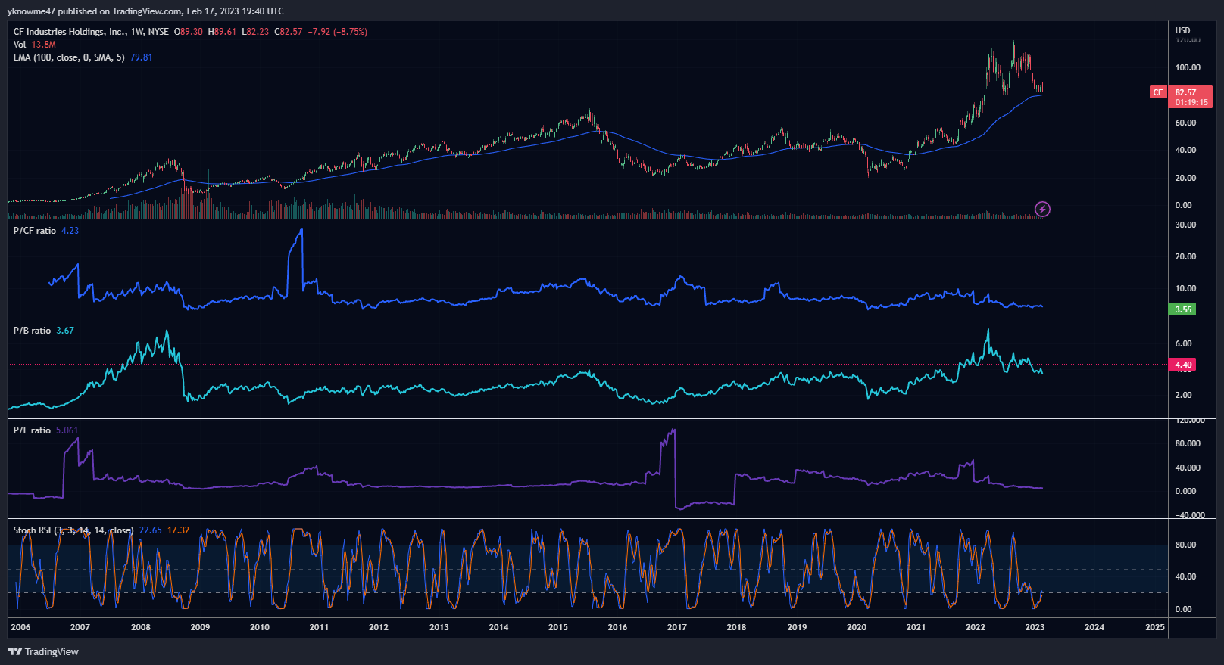Click the 2020 year label on time axis
Screen dimensions: 1224x665
pyautogui.click(x=857, y=627)
